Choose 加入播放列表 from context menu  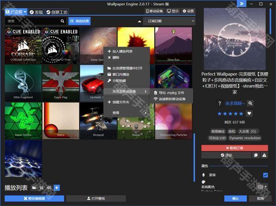126,51
